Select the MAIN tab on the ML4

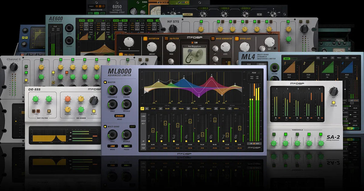coord(286,58)
